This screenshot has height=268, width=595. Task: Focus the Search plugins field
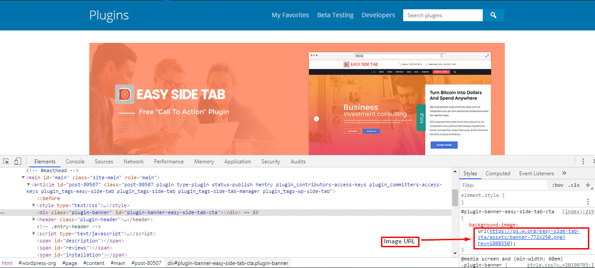[x=442, y=15]
